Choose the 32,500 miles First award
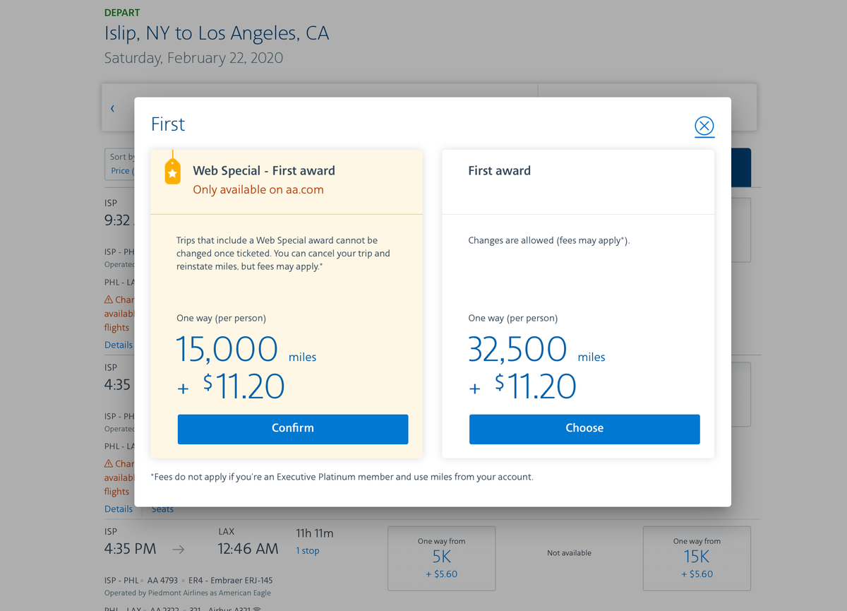The width and height of the screenshot is (847, 611). [584, 429]
